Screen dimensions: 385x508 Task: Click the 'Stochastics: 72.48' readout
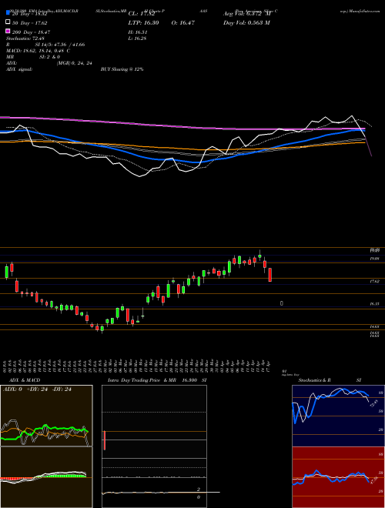pyautogui.click(x=25, y=38)
